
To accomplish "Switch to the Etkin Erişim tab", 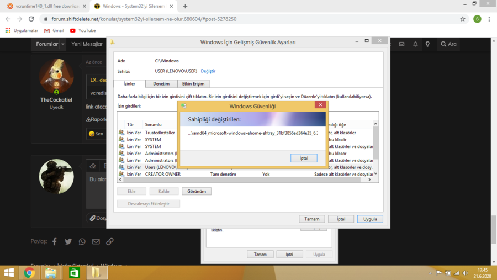I will pyautogui.click(x=193, y=84).
